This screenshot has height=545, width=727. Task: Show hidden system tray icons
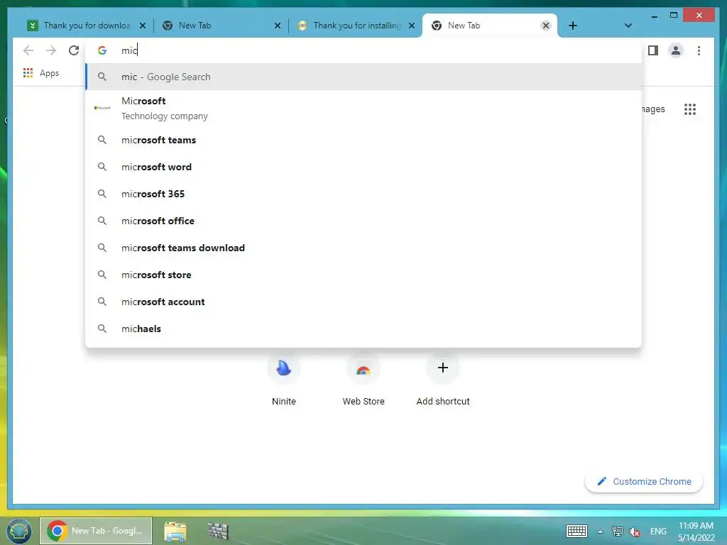[x=600, y=532]
